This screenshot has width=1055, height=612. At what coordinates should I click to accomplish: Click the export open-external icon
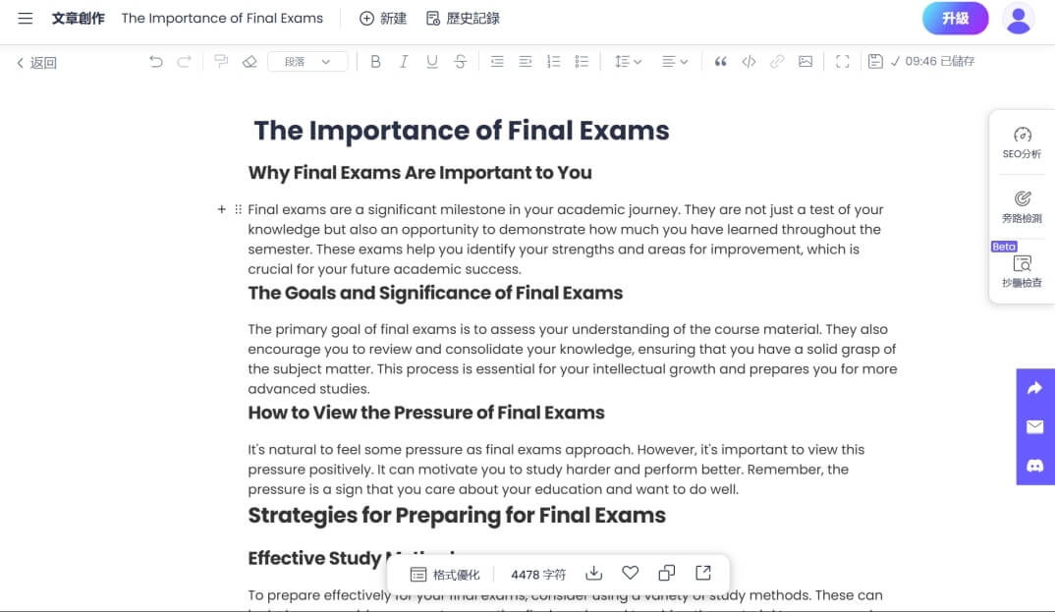tap(703, 573)
